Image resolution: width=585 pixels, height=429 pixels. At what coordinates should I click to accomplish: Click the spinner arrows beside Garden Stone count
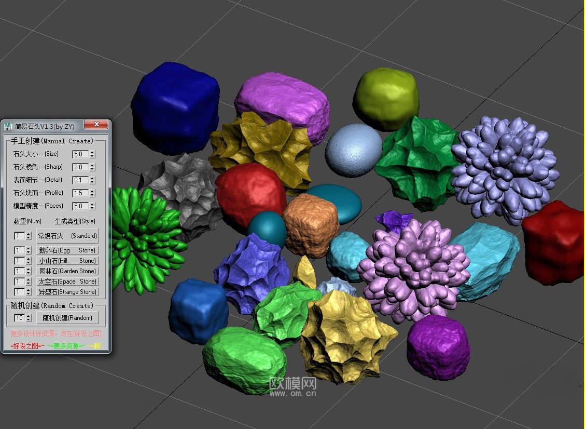[x=29, y=271]
